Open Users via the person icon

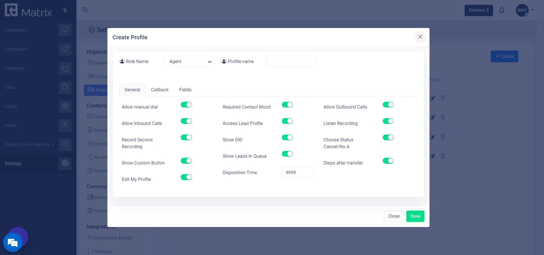coord(65,126)
